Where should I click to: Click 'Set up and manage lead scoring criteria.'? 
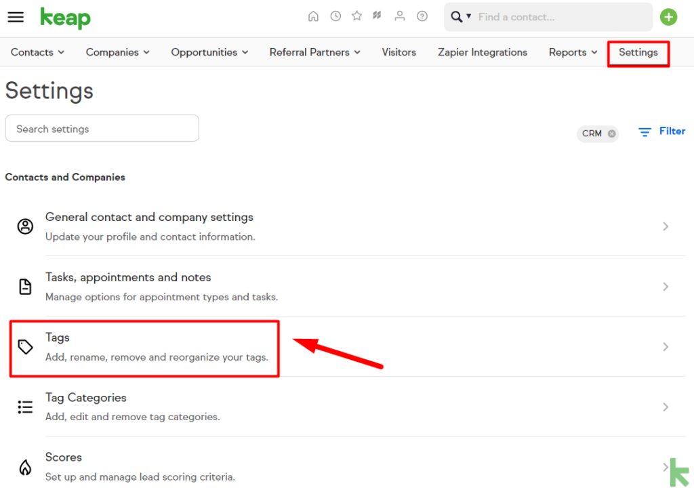coord(140,477)
